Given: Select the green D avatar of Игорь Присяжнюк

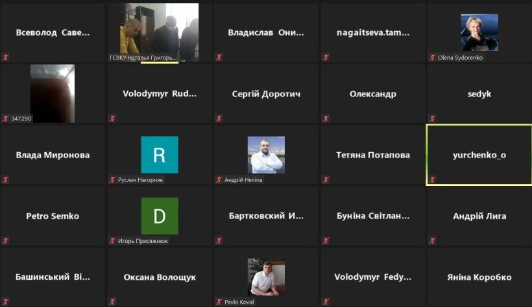Looking at the screenshot, I should [x=160, y=216].
